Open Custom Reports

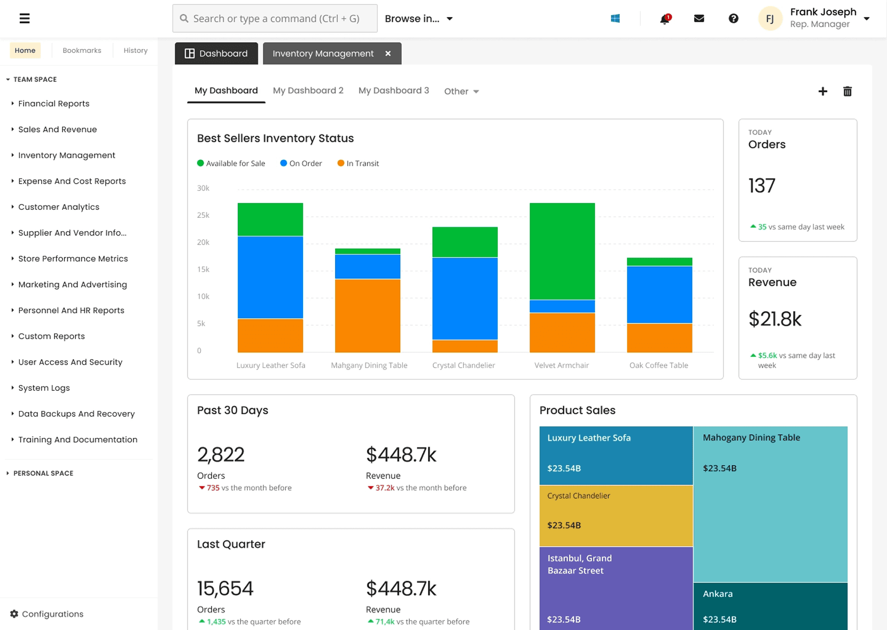point(51,336)
